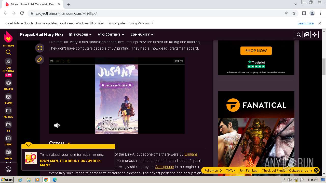Open the TikTok link

230,170
